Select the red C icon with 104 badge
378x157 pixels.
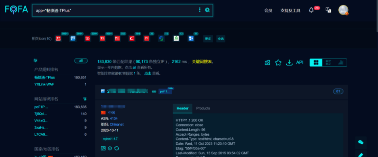(x=132, y=38)
